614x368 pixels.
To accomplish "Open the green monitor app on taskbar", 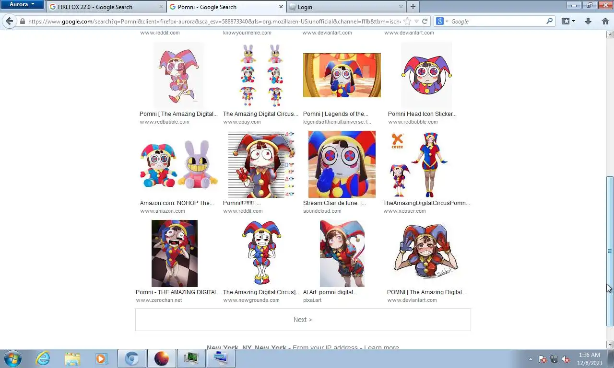I will click(191, 358).
